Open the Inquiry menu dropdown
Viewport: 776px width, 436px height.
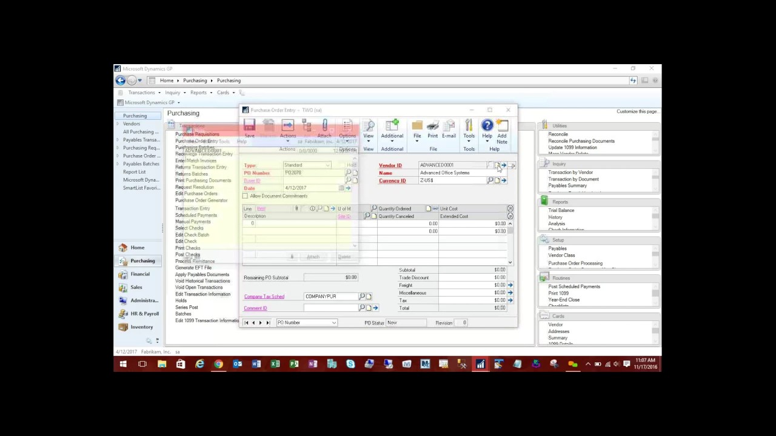pyautogui.click(x=175, y=93)
